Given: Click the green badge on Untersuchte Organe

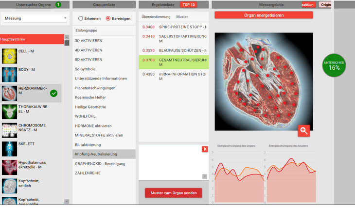Looking at the screenshot, I should coord(58,4).
